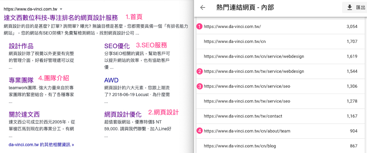This screenshot has height=153, width=367.
Task: Click description beginning 超值套版網站
Action: tap(138, 129)
